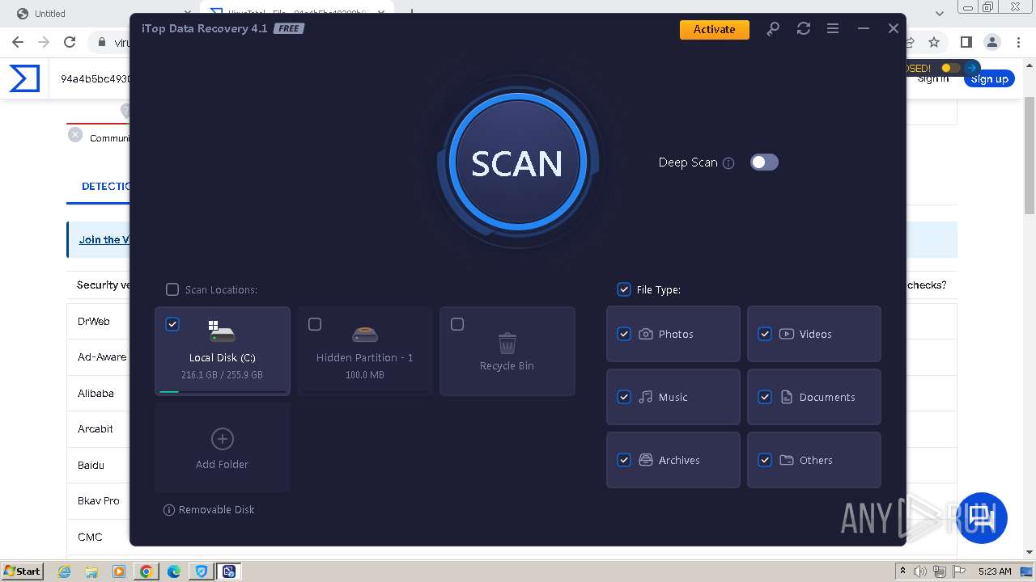
Task: Reload the page in Chrome
Action: 70,42
